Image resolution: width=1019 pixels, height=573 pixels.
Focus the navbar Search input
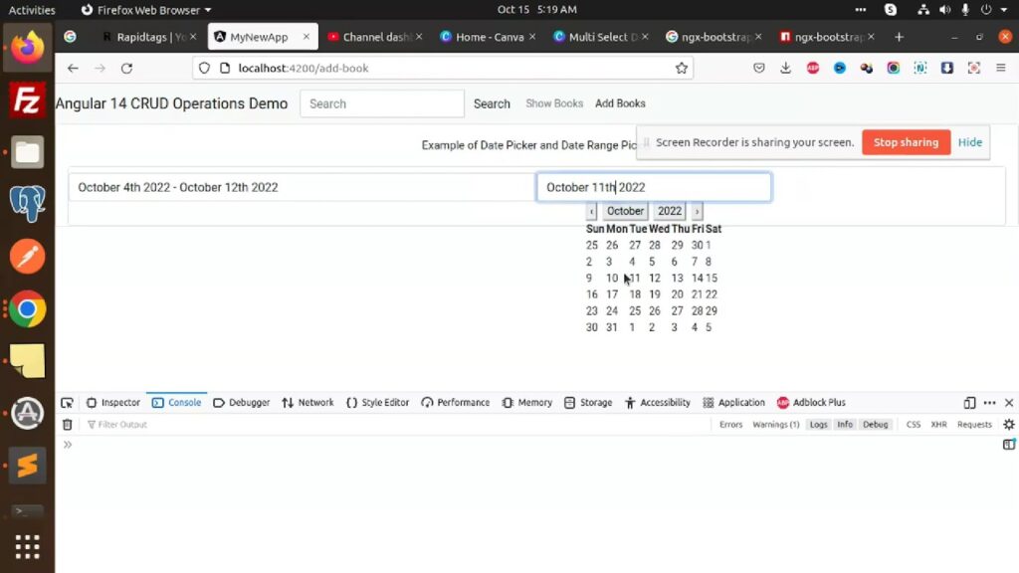pos(382,103)
